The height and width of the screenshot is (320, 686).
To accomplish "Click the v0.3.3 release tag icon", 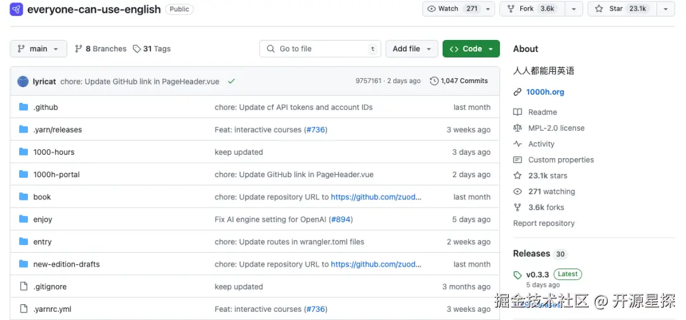I will point(518,275).
